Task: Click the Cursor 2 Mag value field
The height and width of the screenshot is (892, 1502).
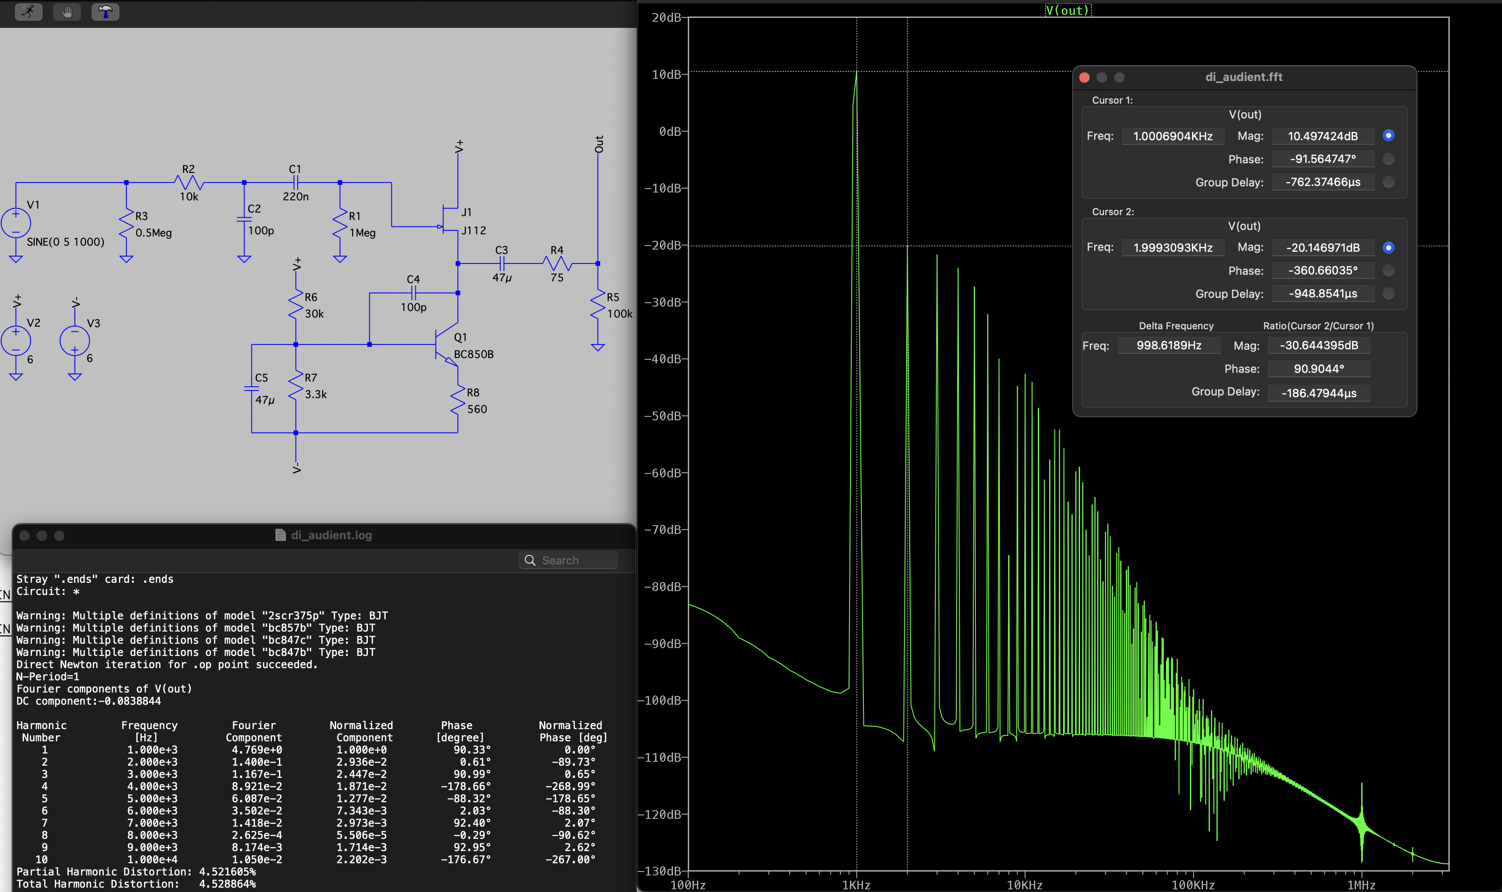Action: click(x=1322, y=248)
